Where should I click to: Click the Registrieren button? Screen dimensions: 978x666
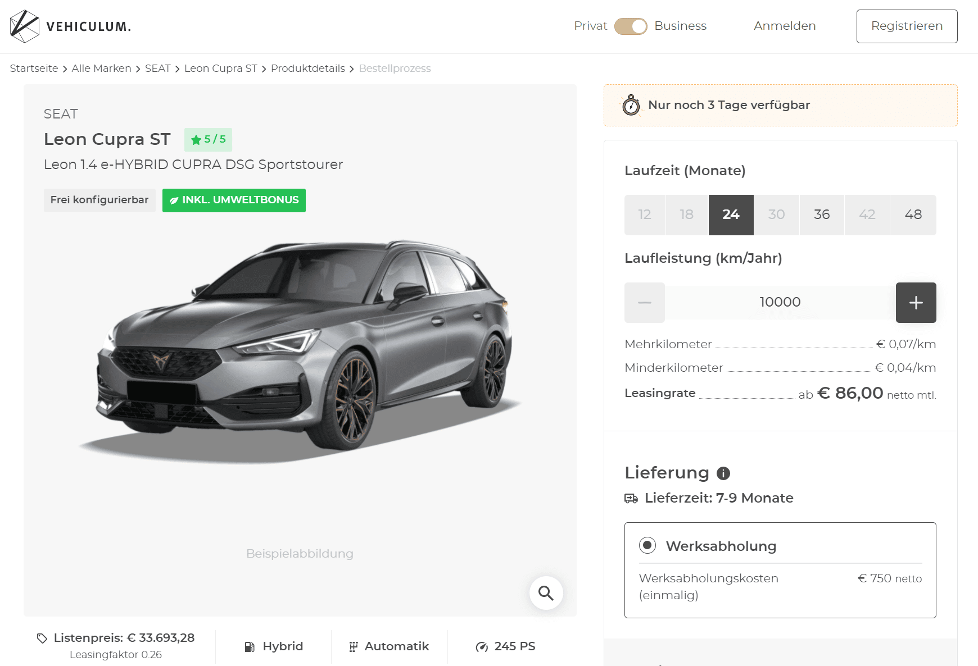click(907, 26)
